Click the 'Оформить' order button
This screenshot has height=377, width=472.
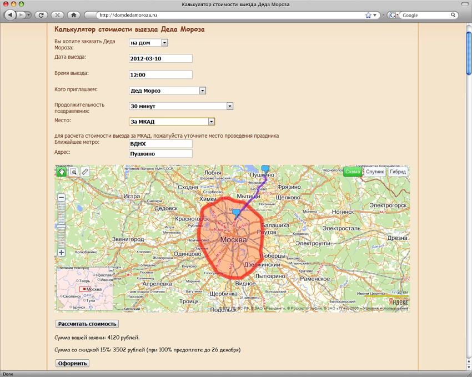pyautogui.click(x=73, y=363)
